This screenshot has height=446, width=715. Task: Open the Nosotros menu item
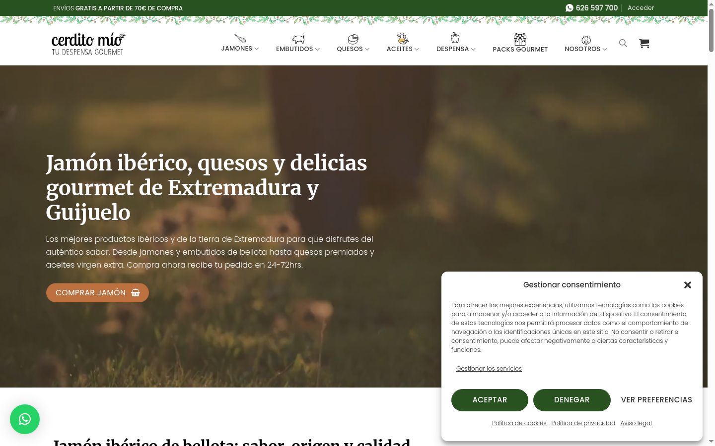click(582, 49)
